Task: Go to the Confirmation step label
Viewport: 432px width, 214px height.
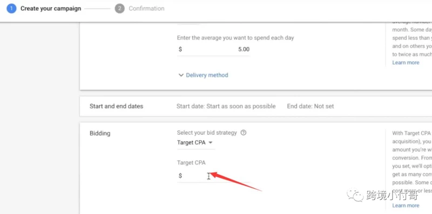Action: tap(146, 9)
